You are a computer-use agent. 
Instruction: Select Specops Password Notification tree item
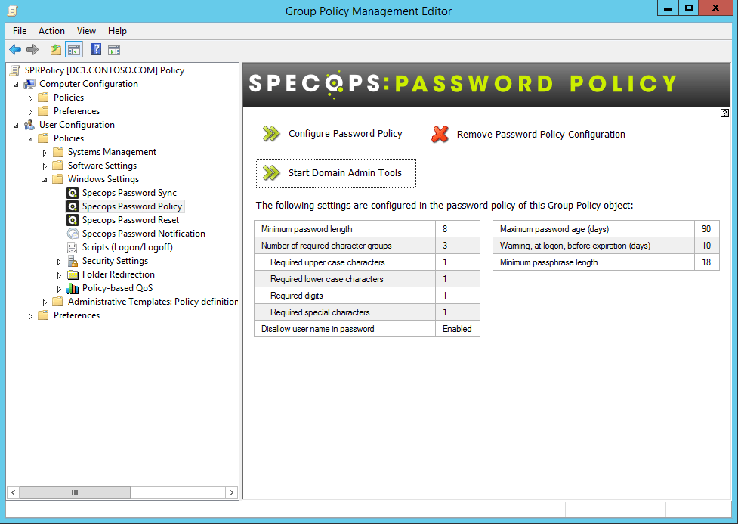(x=144, y=234)
